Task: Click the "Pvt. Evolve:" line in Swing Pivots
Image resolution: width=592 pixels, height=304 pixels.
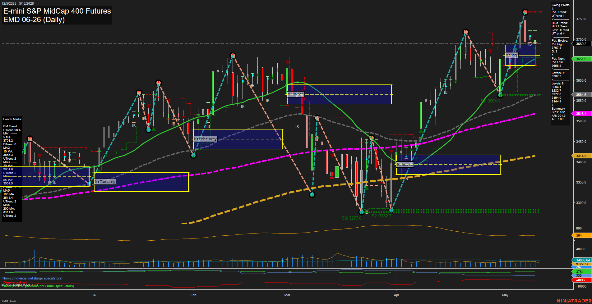Action: [x=560, y=41]
